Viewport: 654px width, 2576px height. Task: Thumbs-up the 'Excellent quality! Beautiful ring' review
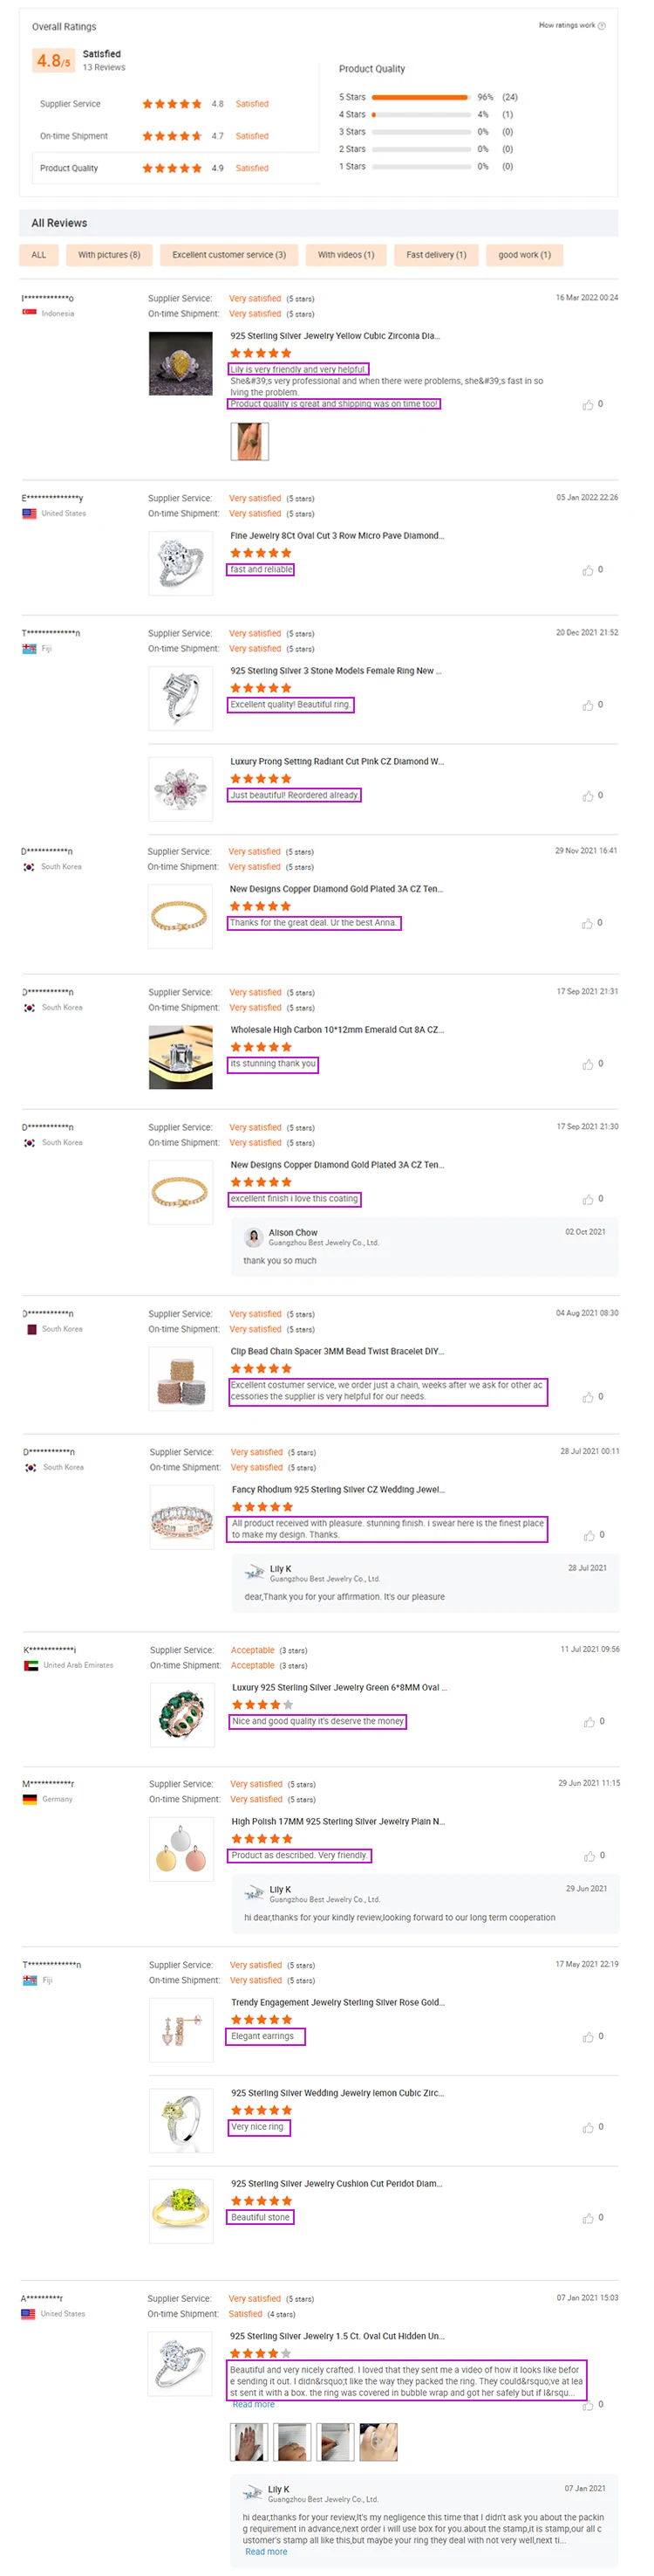click(x=588, y=706)
